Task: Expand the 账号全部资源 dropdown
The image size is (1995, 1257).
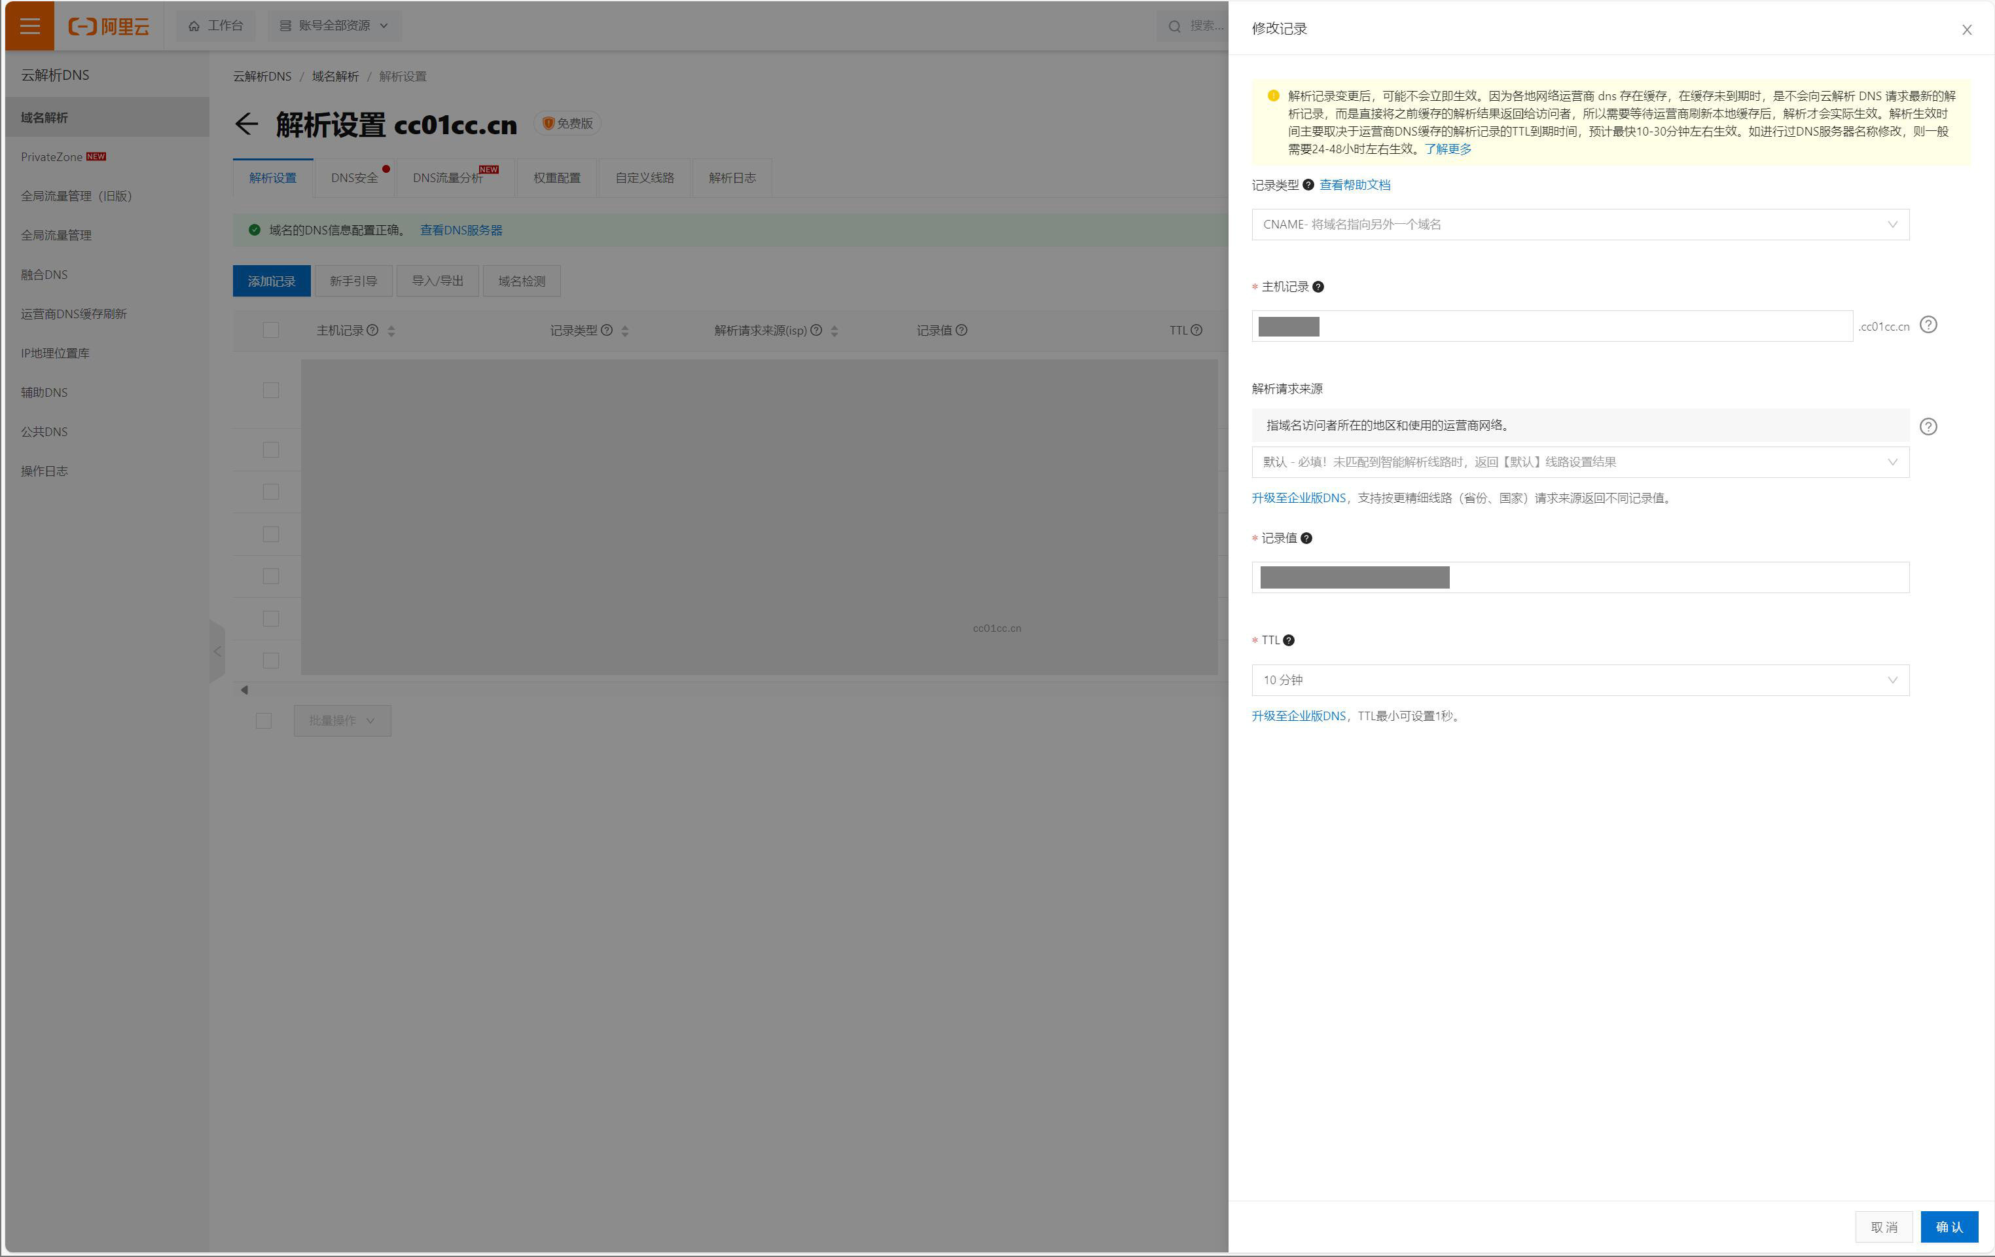Action: [x=334, y=26]
